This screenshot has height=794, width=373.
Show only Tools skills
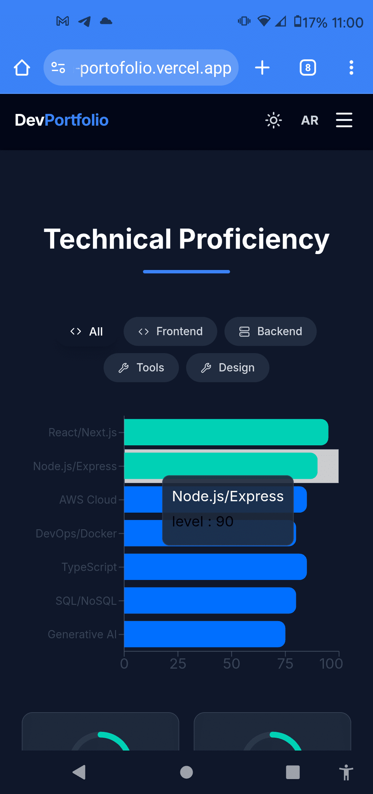tap(141, 368)
